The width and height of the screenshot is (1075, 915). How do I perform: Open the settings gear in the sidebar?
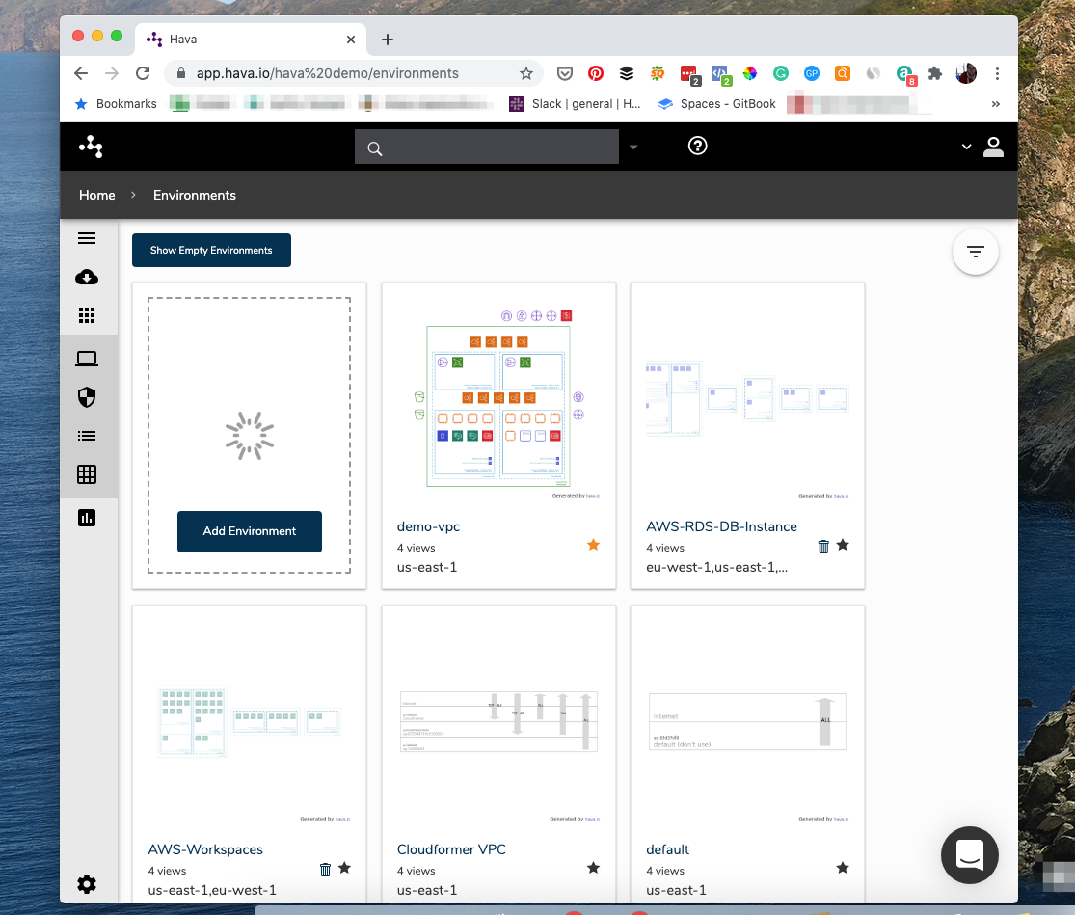pyautogui.click(x=87, y=884)
